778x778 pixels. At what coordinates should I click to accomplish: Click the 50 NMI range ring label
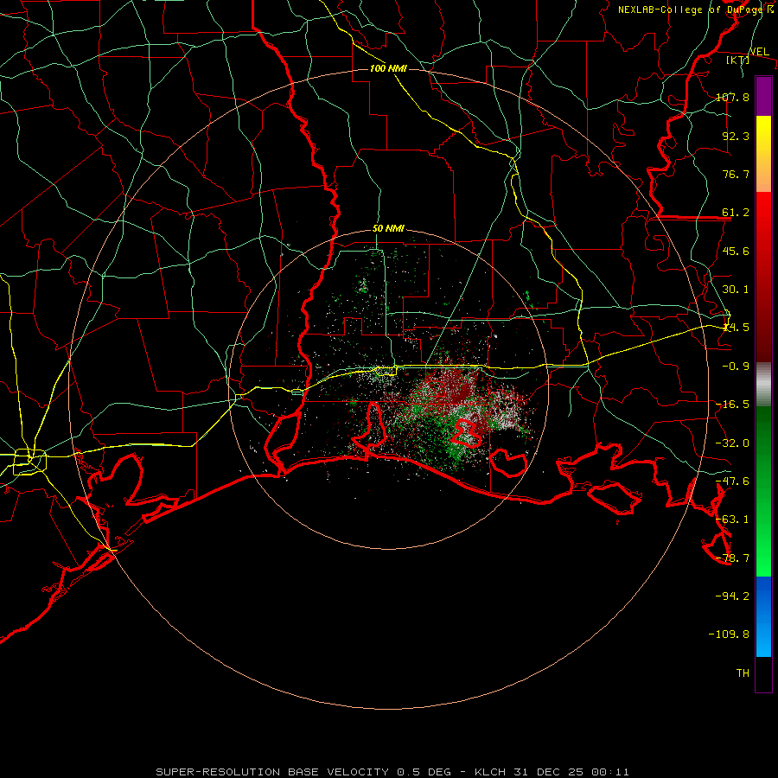tap(388, 229)
